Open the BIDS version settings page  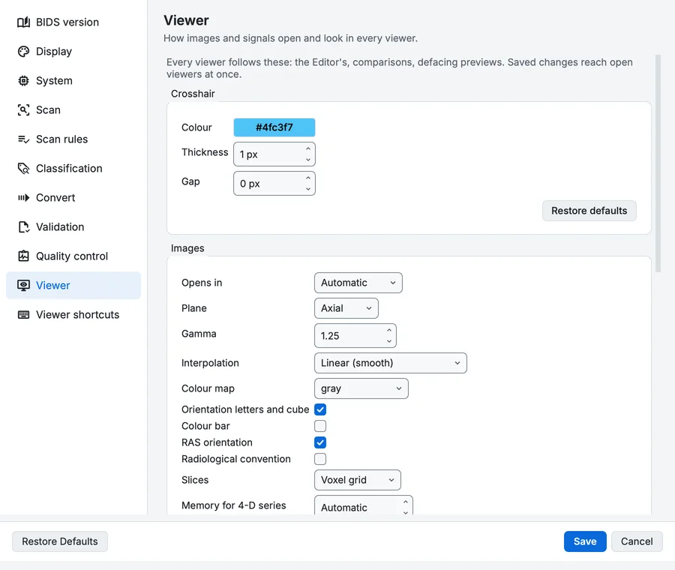click(x=73, y=22)
